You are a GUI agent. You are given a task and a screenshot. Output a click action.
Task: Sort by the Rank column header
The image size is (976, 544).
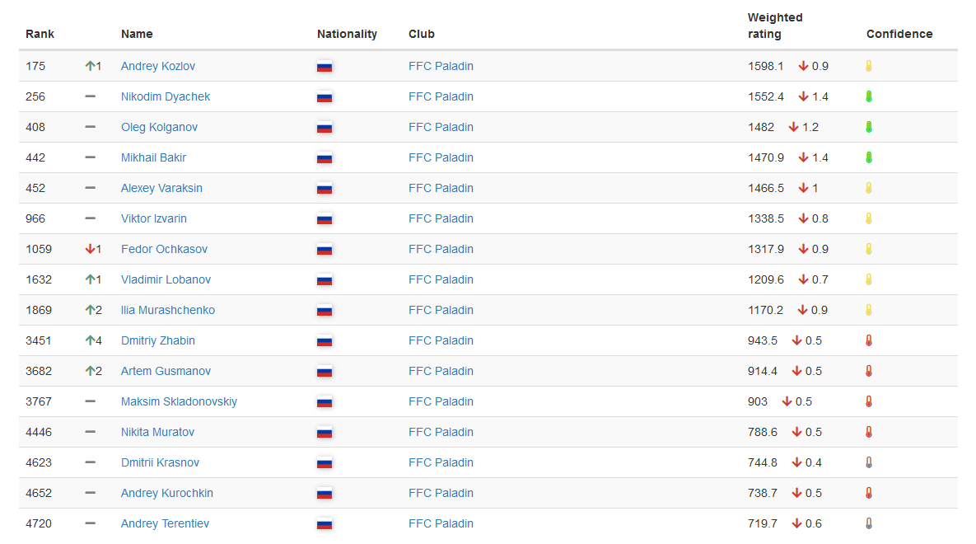click(40, 34)
